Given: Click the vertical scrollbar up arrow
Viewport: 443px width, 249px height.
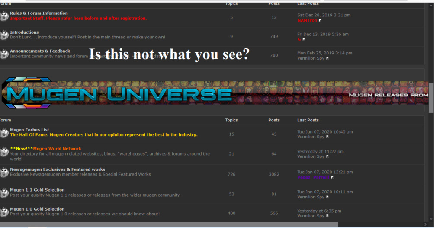Looking at the screenshot, I should coord(431,5).
